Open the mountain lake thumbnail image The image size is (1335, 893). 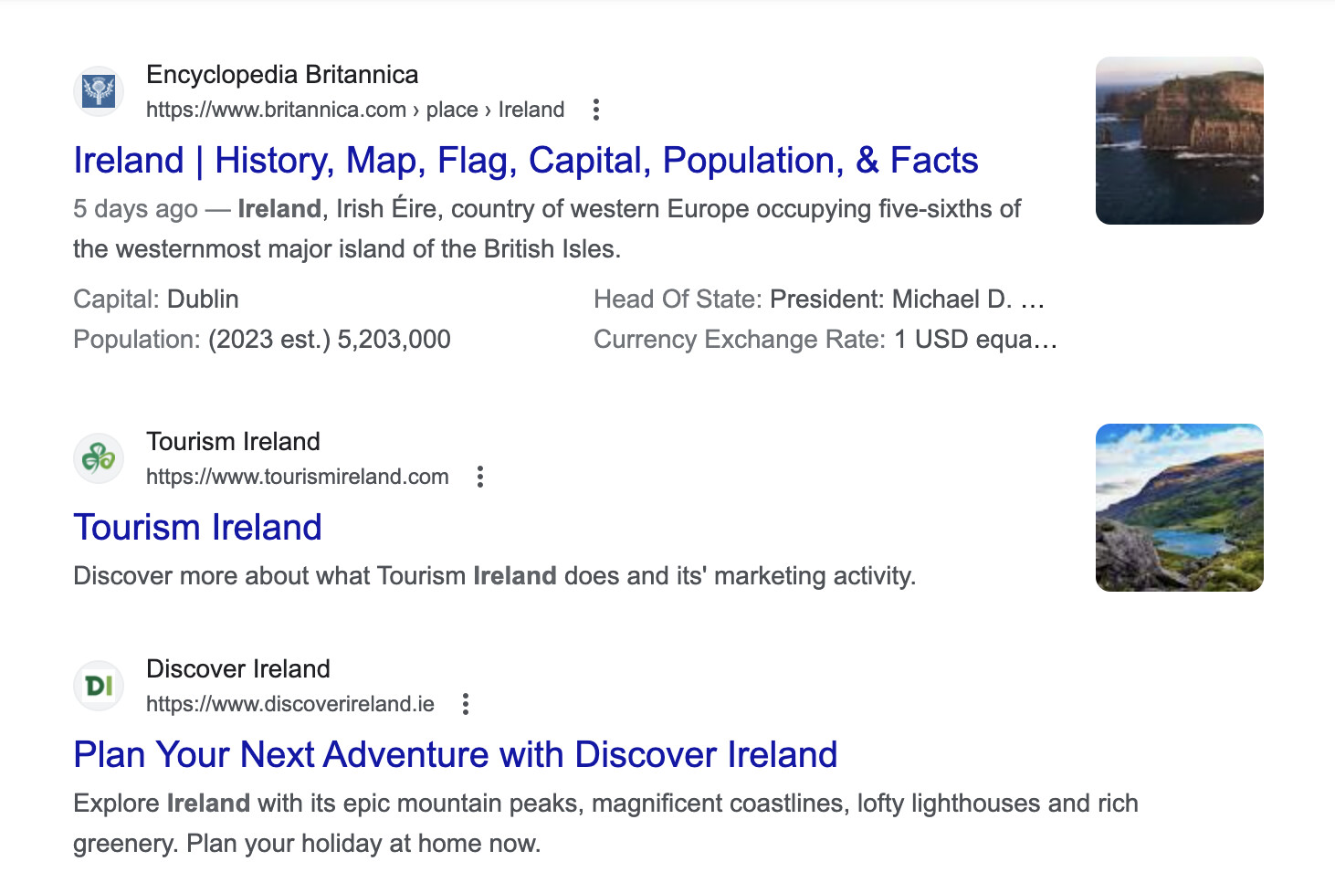[1180, 508]
